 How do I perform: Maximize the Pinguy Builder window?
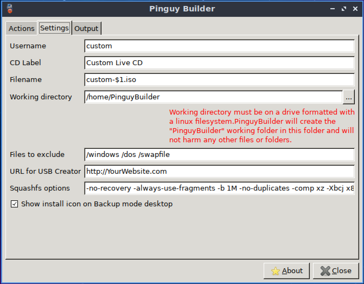point(344,9)
